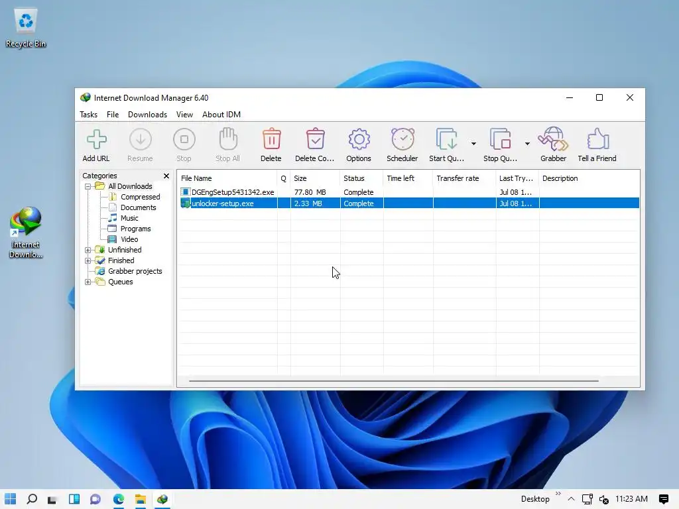The width and height of the screenshot is (679, 509).
Task: Select the DGEngSetup5431342.exe download
Action: [233, 192]
